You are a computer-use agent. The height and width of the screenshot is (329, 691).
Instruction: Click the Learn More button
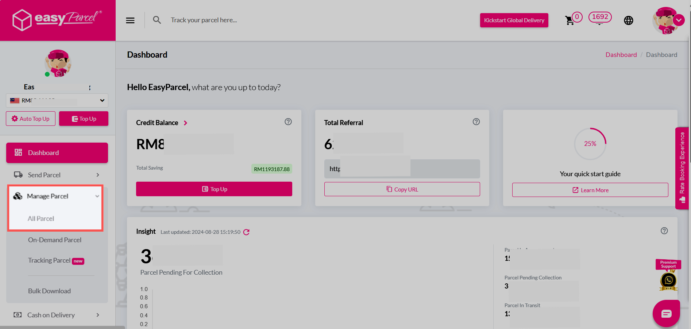(590, 190)
